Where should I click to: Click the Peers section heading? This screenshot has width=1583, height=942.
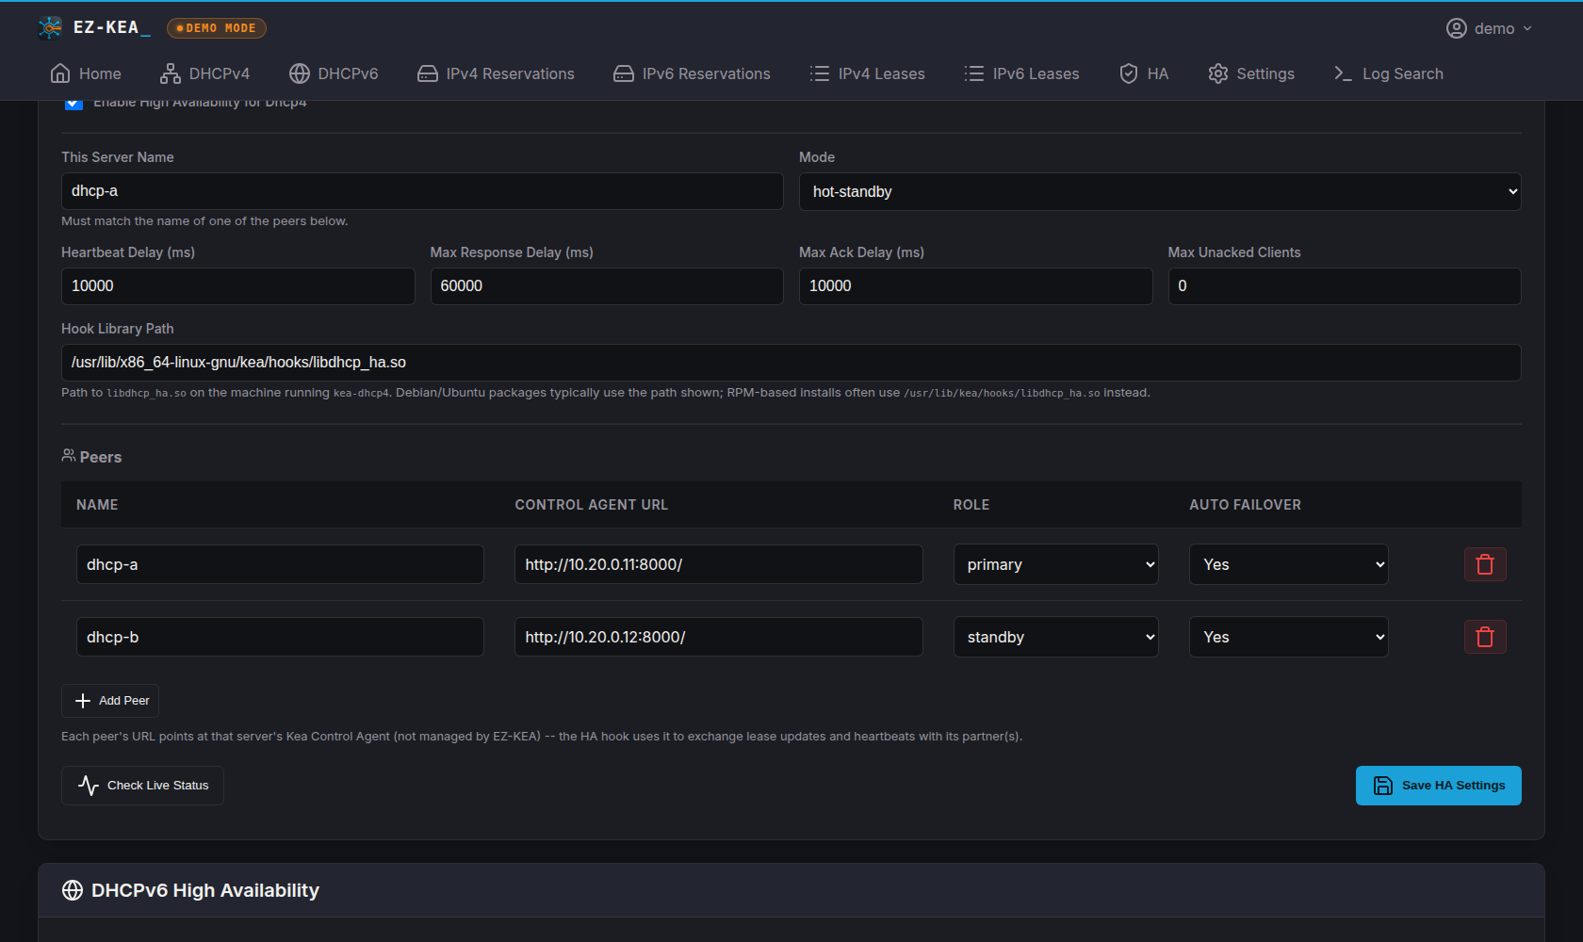point(101,457)
